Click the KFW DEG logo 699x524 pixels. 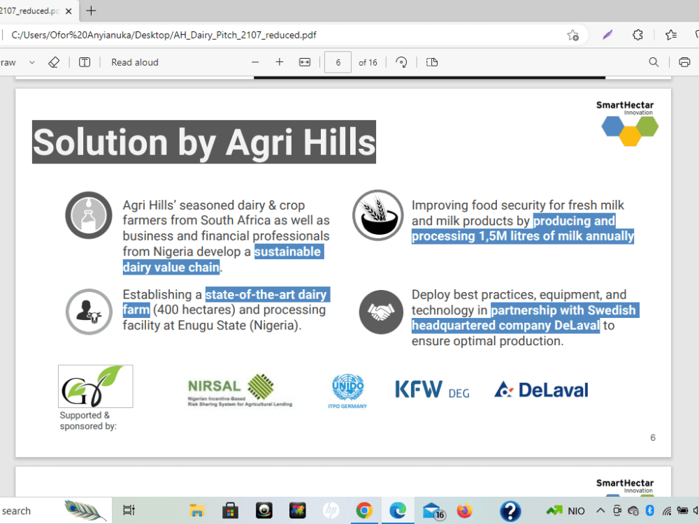tap(432, 389)
